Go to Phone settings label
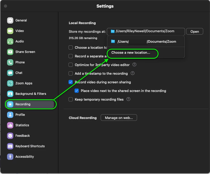 [20, 62]
